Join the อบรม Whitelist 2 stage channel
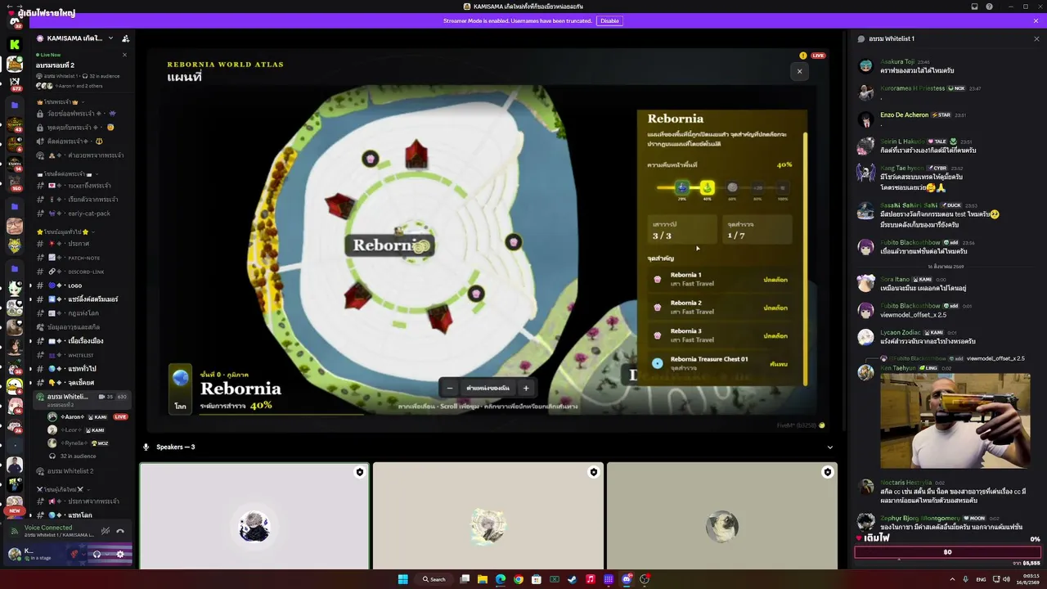This screenshot has width=1047, height=589. tap(83, 471)
